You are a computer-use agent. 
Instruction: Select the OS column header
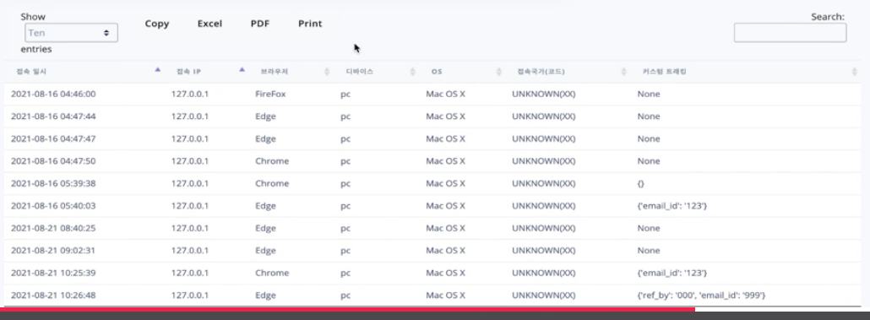(x=437, y=72)
